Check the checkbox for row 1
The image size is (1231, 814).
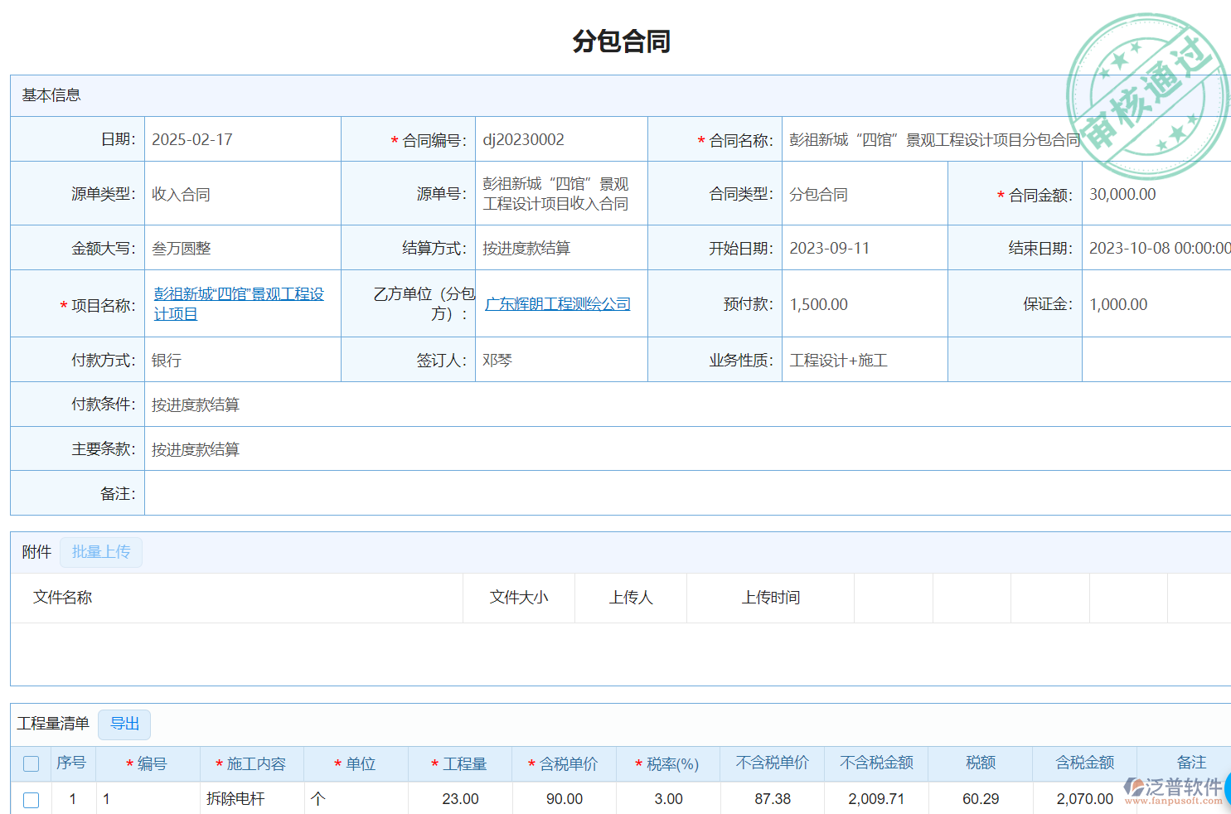32,799
